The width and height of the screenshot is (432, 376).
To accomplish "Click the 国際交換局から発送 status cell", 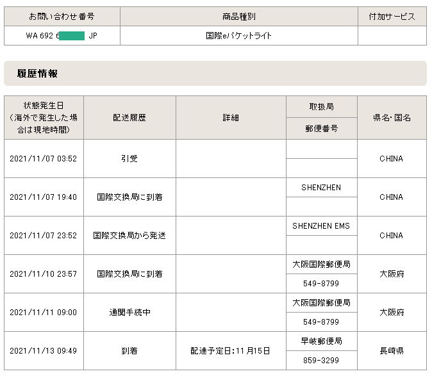I will point(129,235).
